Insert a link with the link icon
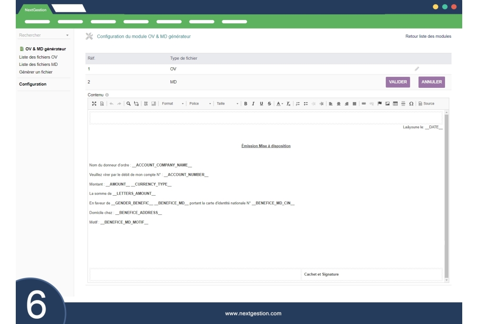 click(x=363, y=104)
